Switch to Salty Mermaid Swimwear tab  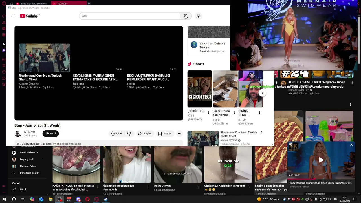(32, 3)
